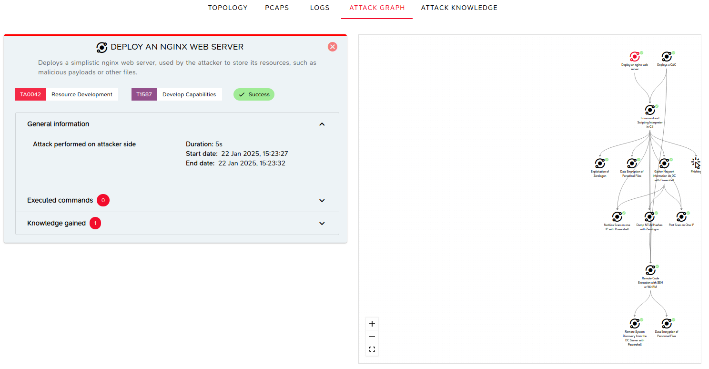Image resolution: width=709 pixels, height=369 pixels.
Task: Click the Knowledge gained count badge
Action: click(x=95, y=223)
